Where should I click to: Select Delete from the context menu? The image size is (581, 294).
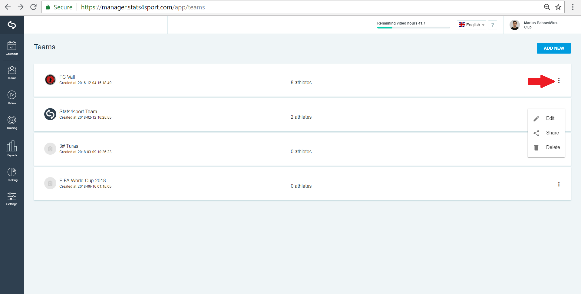pos(546,147)
